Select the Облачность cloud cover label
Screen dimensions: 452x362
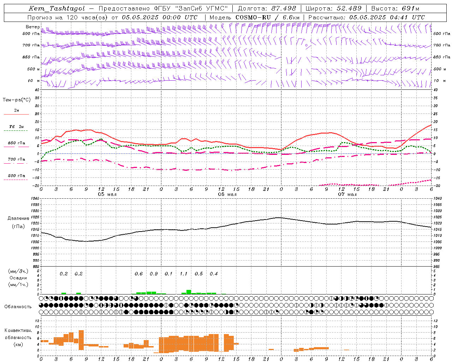tap(18, 306)
